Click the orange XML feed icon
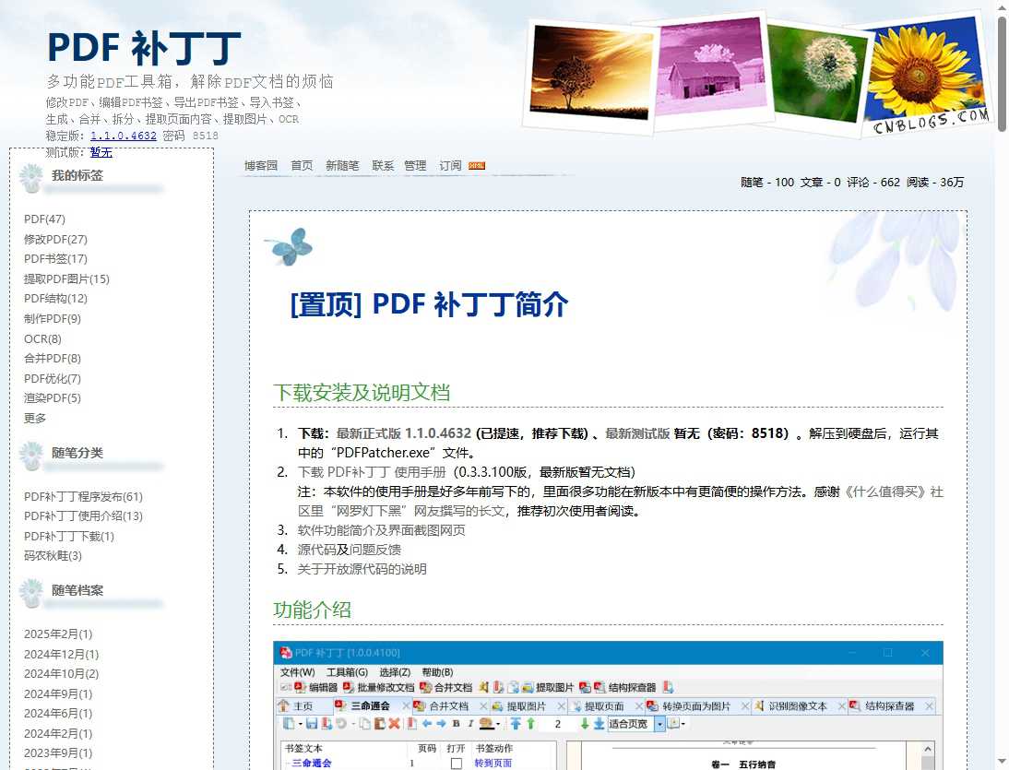Screen dimensions: 1009x770 point(478,166)
